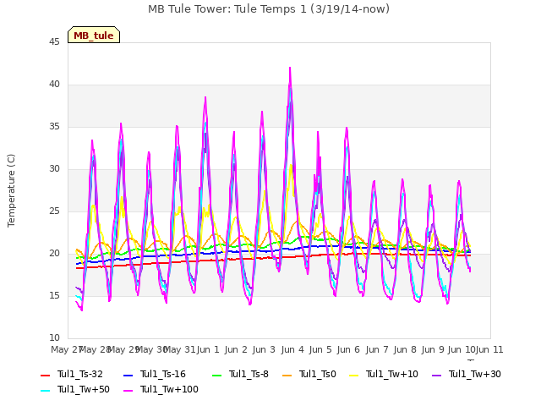Image resolution: width=541 pixels, height=406 pixels.
Task: Select the Tul1_Ts0 legend label
Action: (x=318, y=374)
